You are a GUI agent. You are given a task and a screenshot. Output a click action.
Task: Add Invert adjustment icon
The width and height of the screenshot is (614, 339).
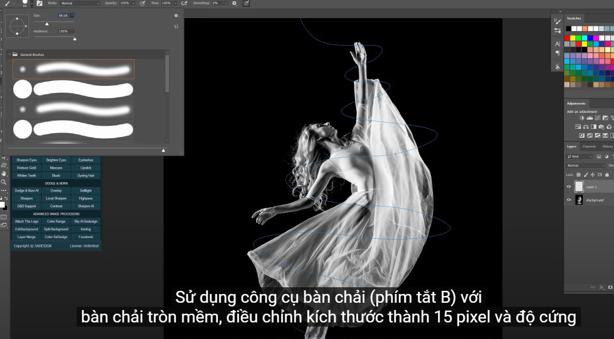(x=582, y=136)
